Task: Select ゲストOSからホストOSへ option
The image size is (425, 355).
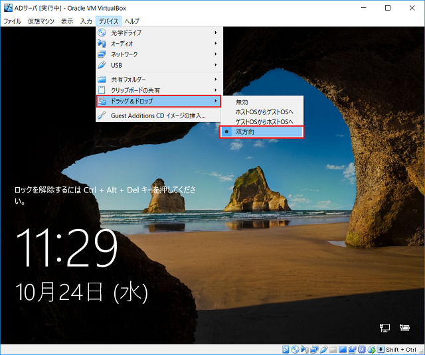Action: point(262,122)
